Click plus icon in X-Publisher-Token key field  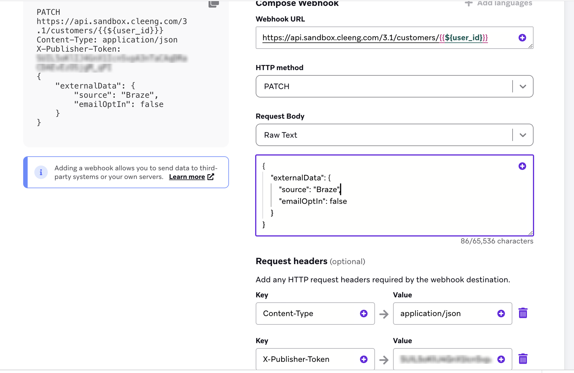click(x=363, y=359)
